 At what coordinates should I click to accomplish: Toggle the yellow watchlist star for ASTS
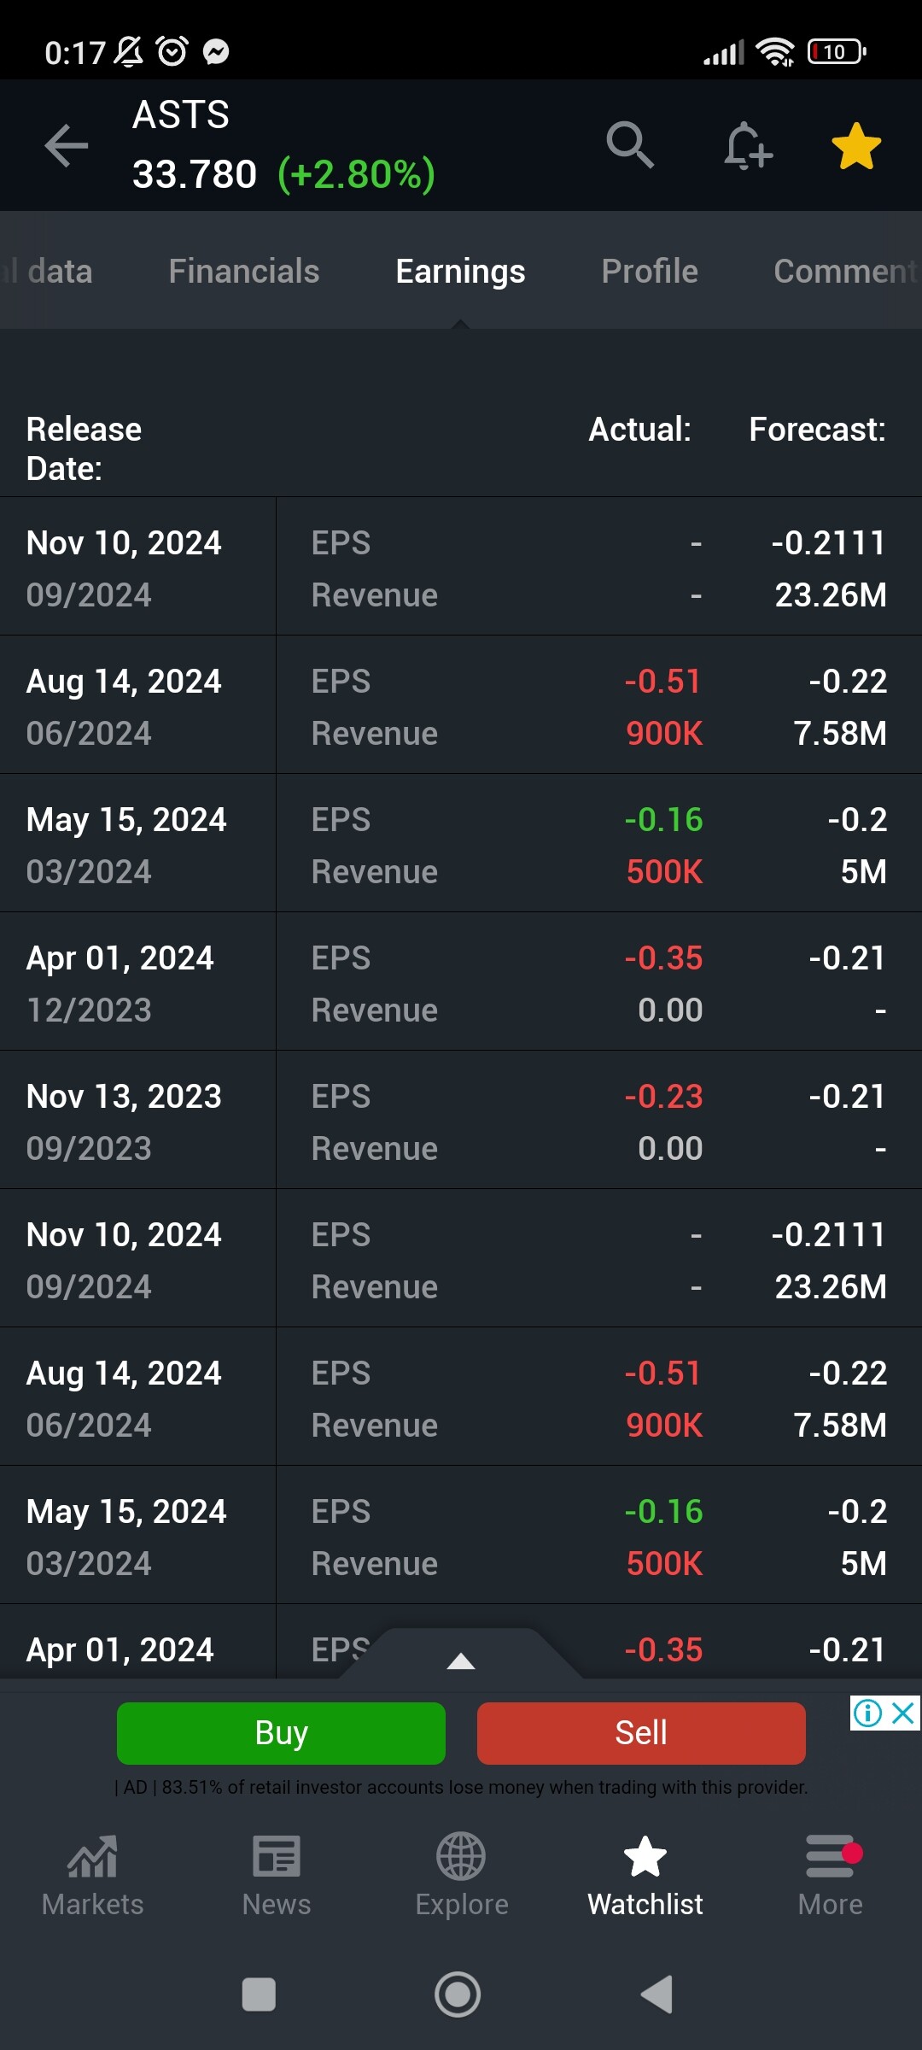pyautogui.click(x=856, y=146)
